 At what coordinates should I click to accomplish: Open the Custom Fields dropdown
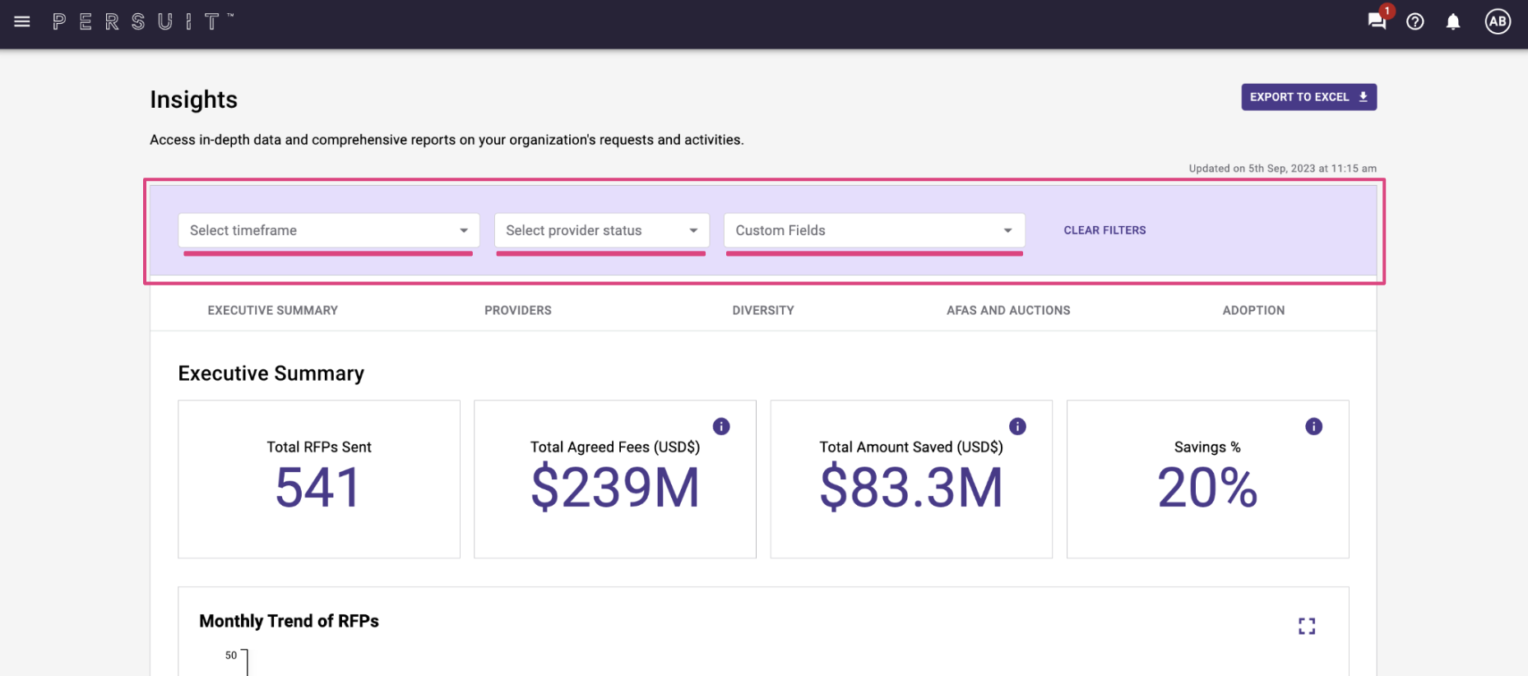pos(874,230)
